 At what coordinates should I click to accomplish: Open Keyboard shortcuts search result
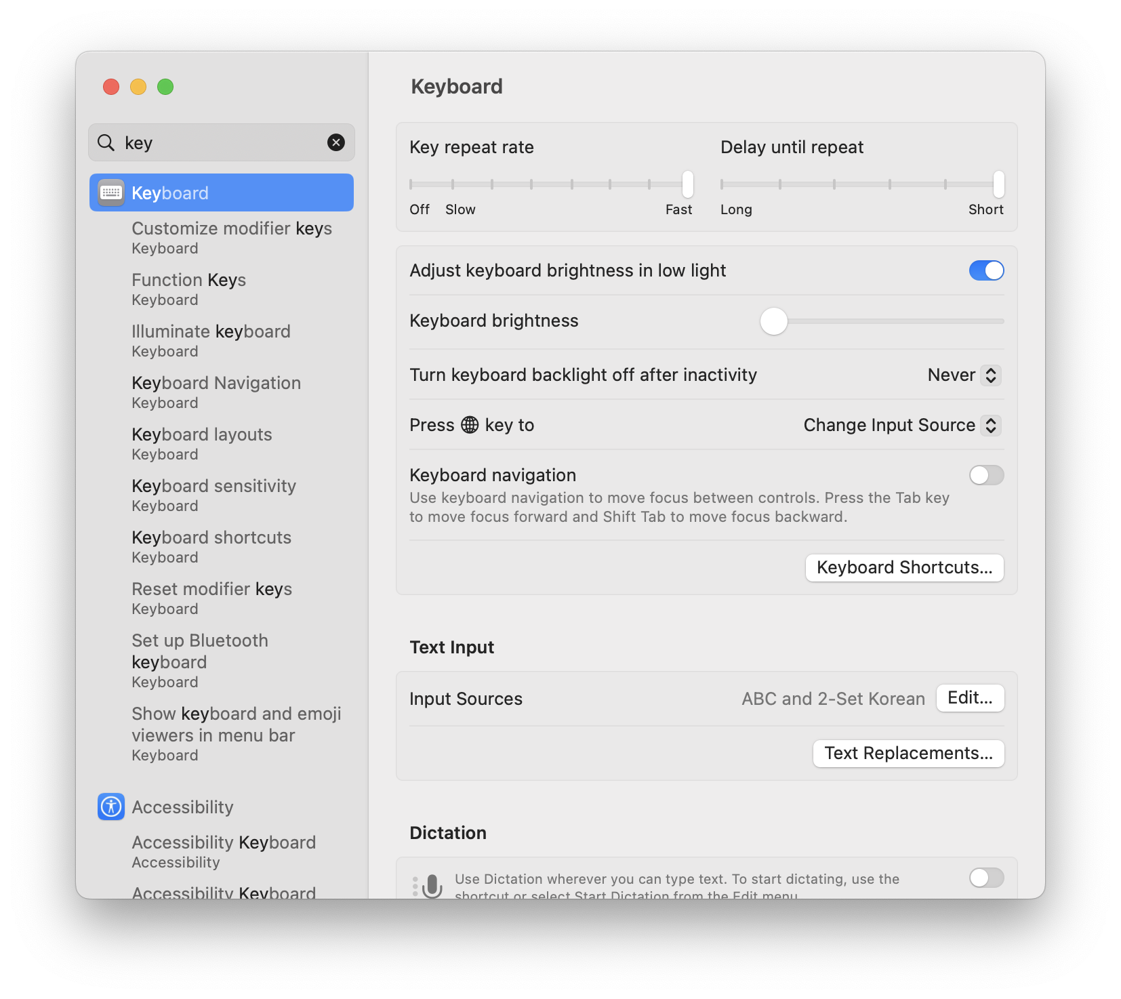point(211,546)
